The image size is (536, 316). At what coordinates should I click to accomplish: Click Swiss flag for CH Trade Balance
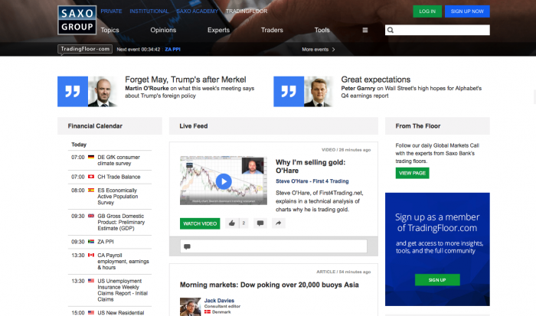(x=91, y=177)
